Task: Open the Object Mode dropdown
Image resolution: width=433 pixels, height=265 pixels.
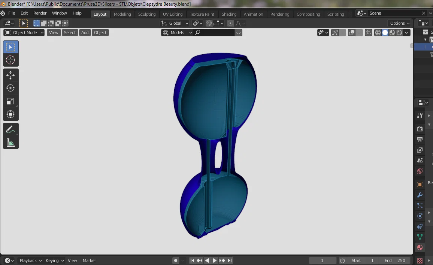Action: [24, 33]
